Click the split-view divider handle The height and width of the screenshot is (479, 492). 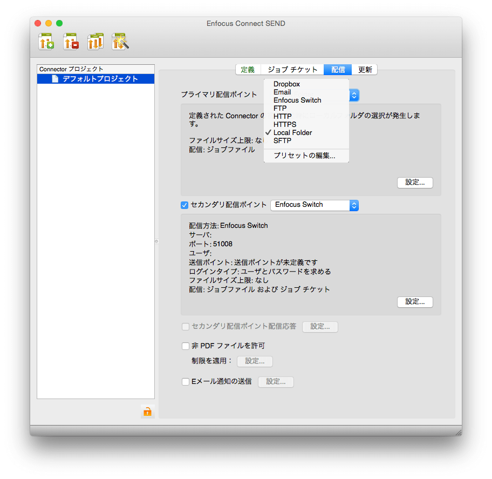[156, 241]
